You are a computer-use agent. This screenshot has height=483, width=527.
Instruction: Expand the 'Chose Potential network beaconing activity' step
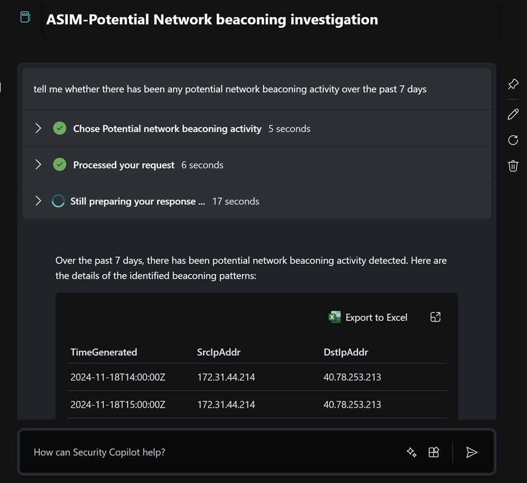(x=38, y=128)
